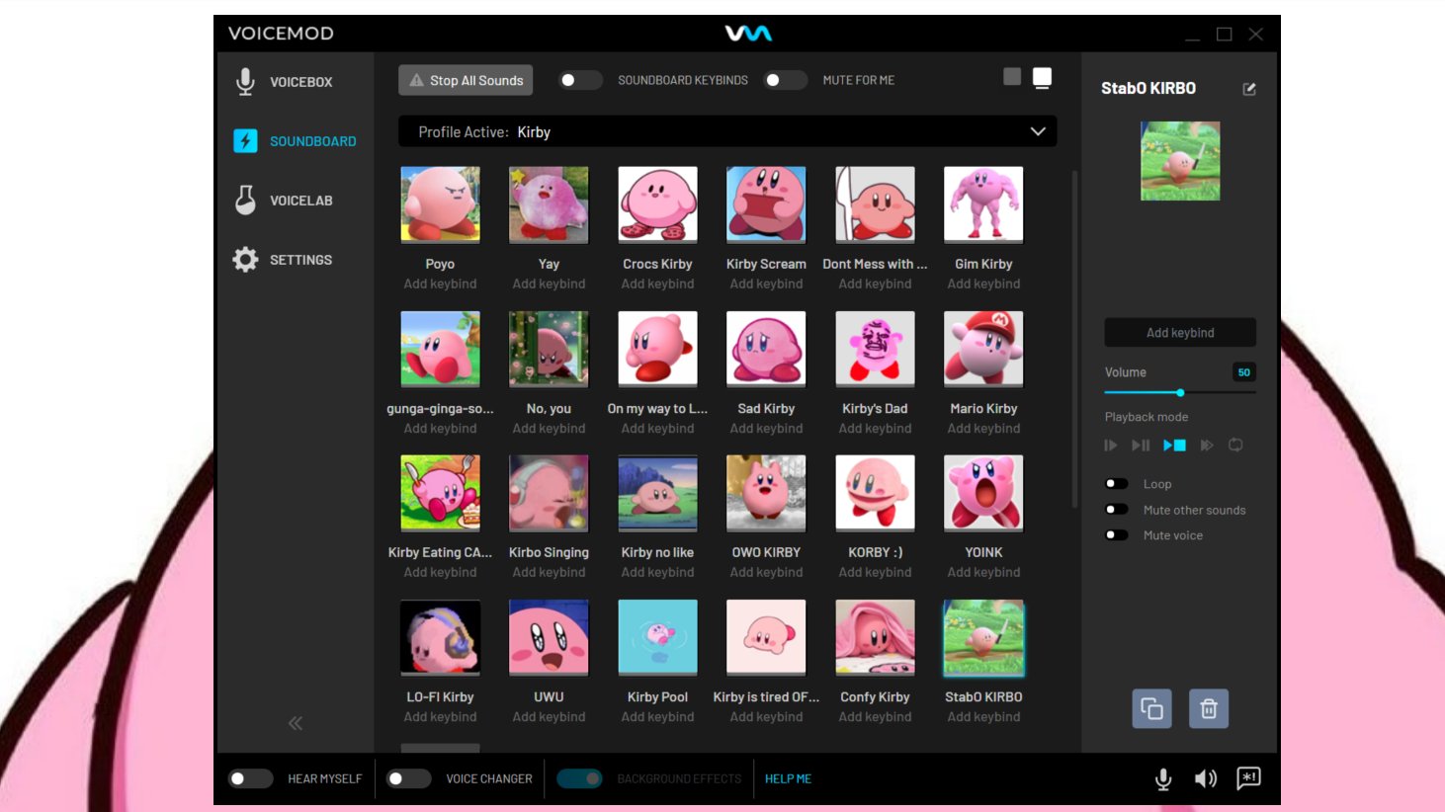
Task: Play the Kirby Scream sound
Action: (x=766, y=203)
